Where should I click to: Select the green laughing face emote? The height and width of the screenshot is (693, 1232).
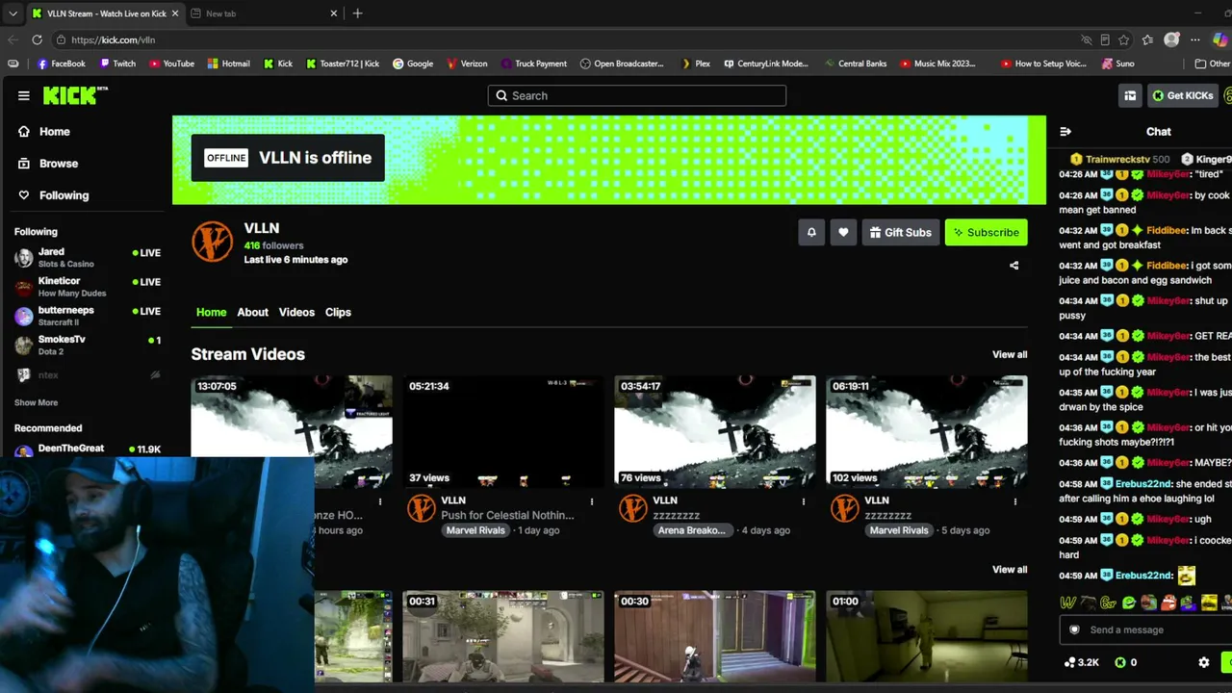(x=1128, y=603)
